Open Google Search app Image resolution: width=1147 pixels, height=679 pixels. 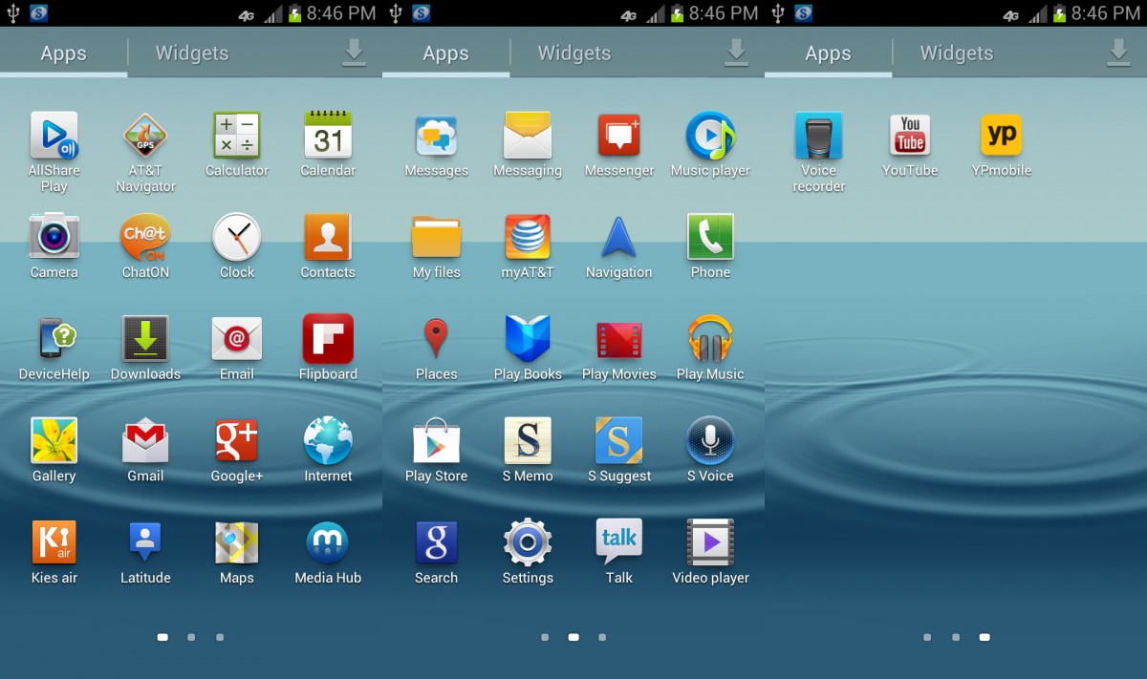coord(437,542)
